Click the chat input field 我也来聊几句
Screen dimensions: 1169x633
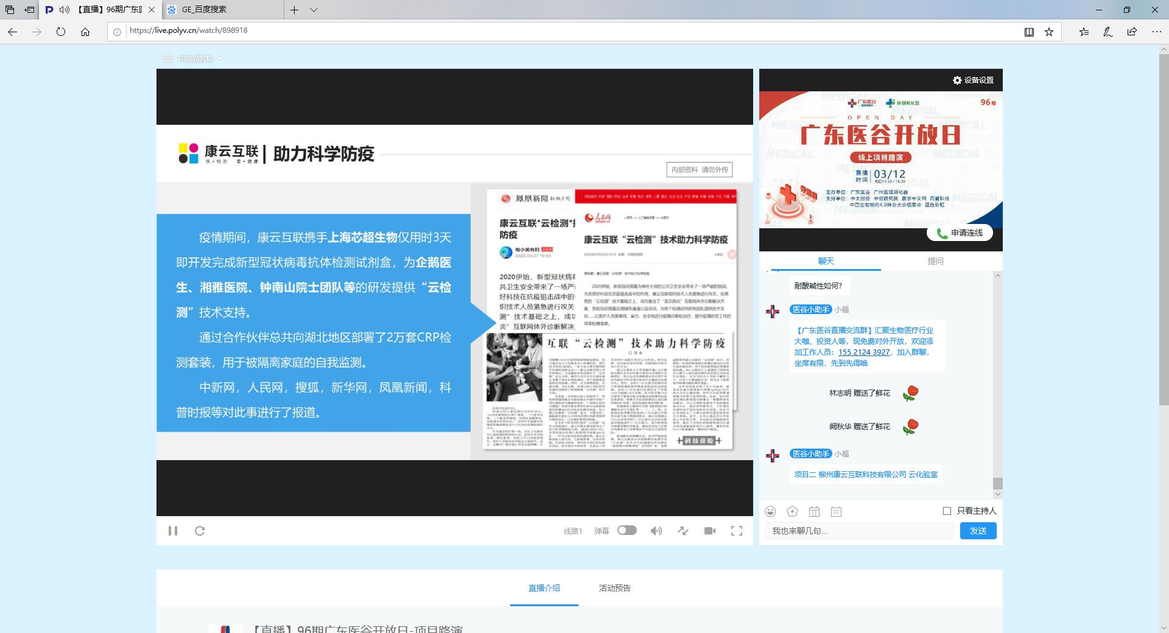click(859, 531)
